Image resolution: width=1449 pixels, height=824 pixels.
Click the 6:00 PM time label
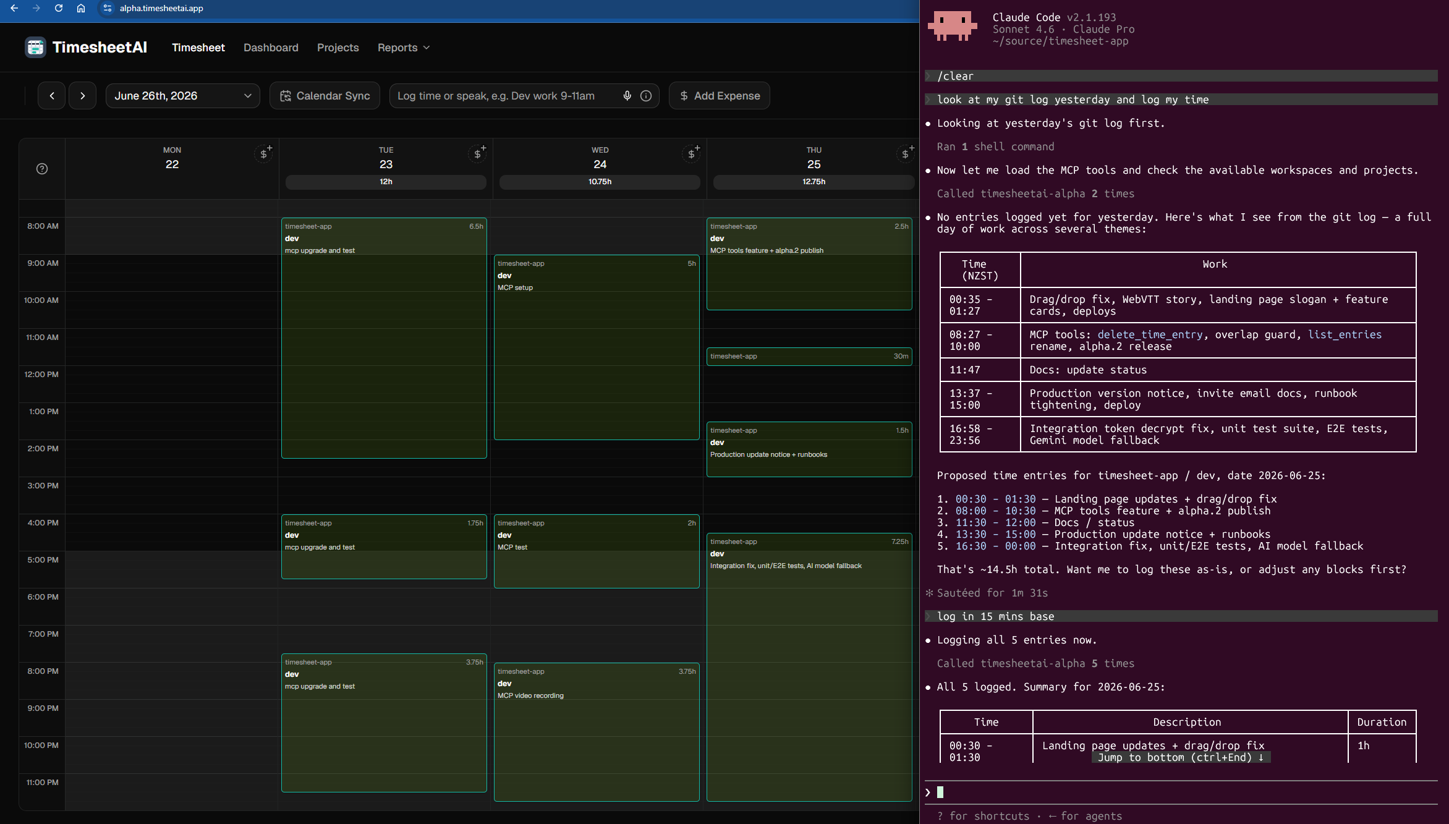[43, 597]
